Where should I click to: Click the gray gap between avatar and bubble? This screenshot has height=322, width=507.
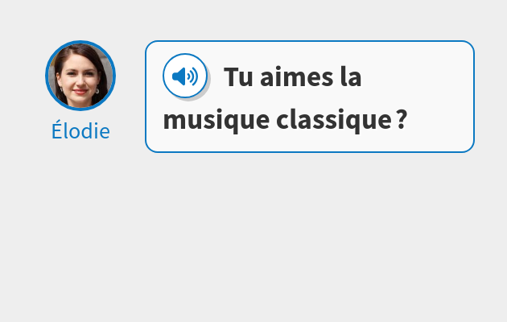(x=130, y=97)
